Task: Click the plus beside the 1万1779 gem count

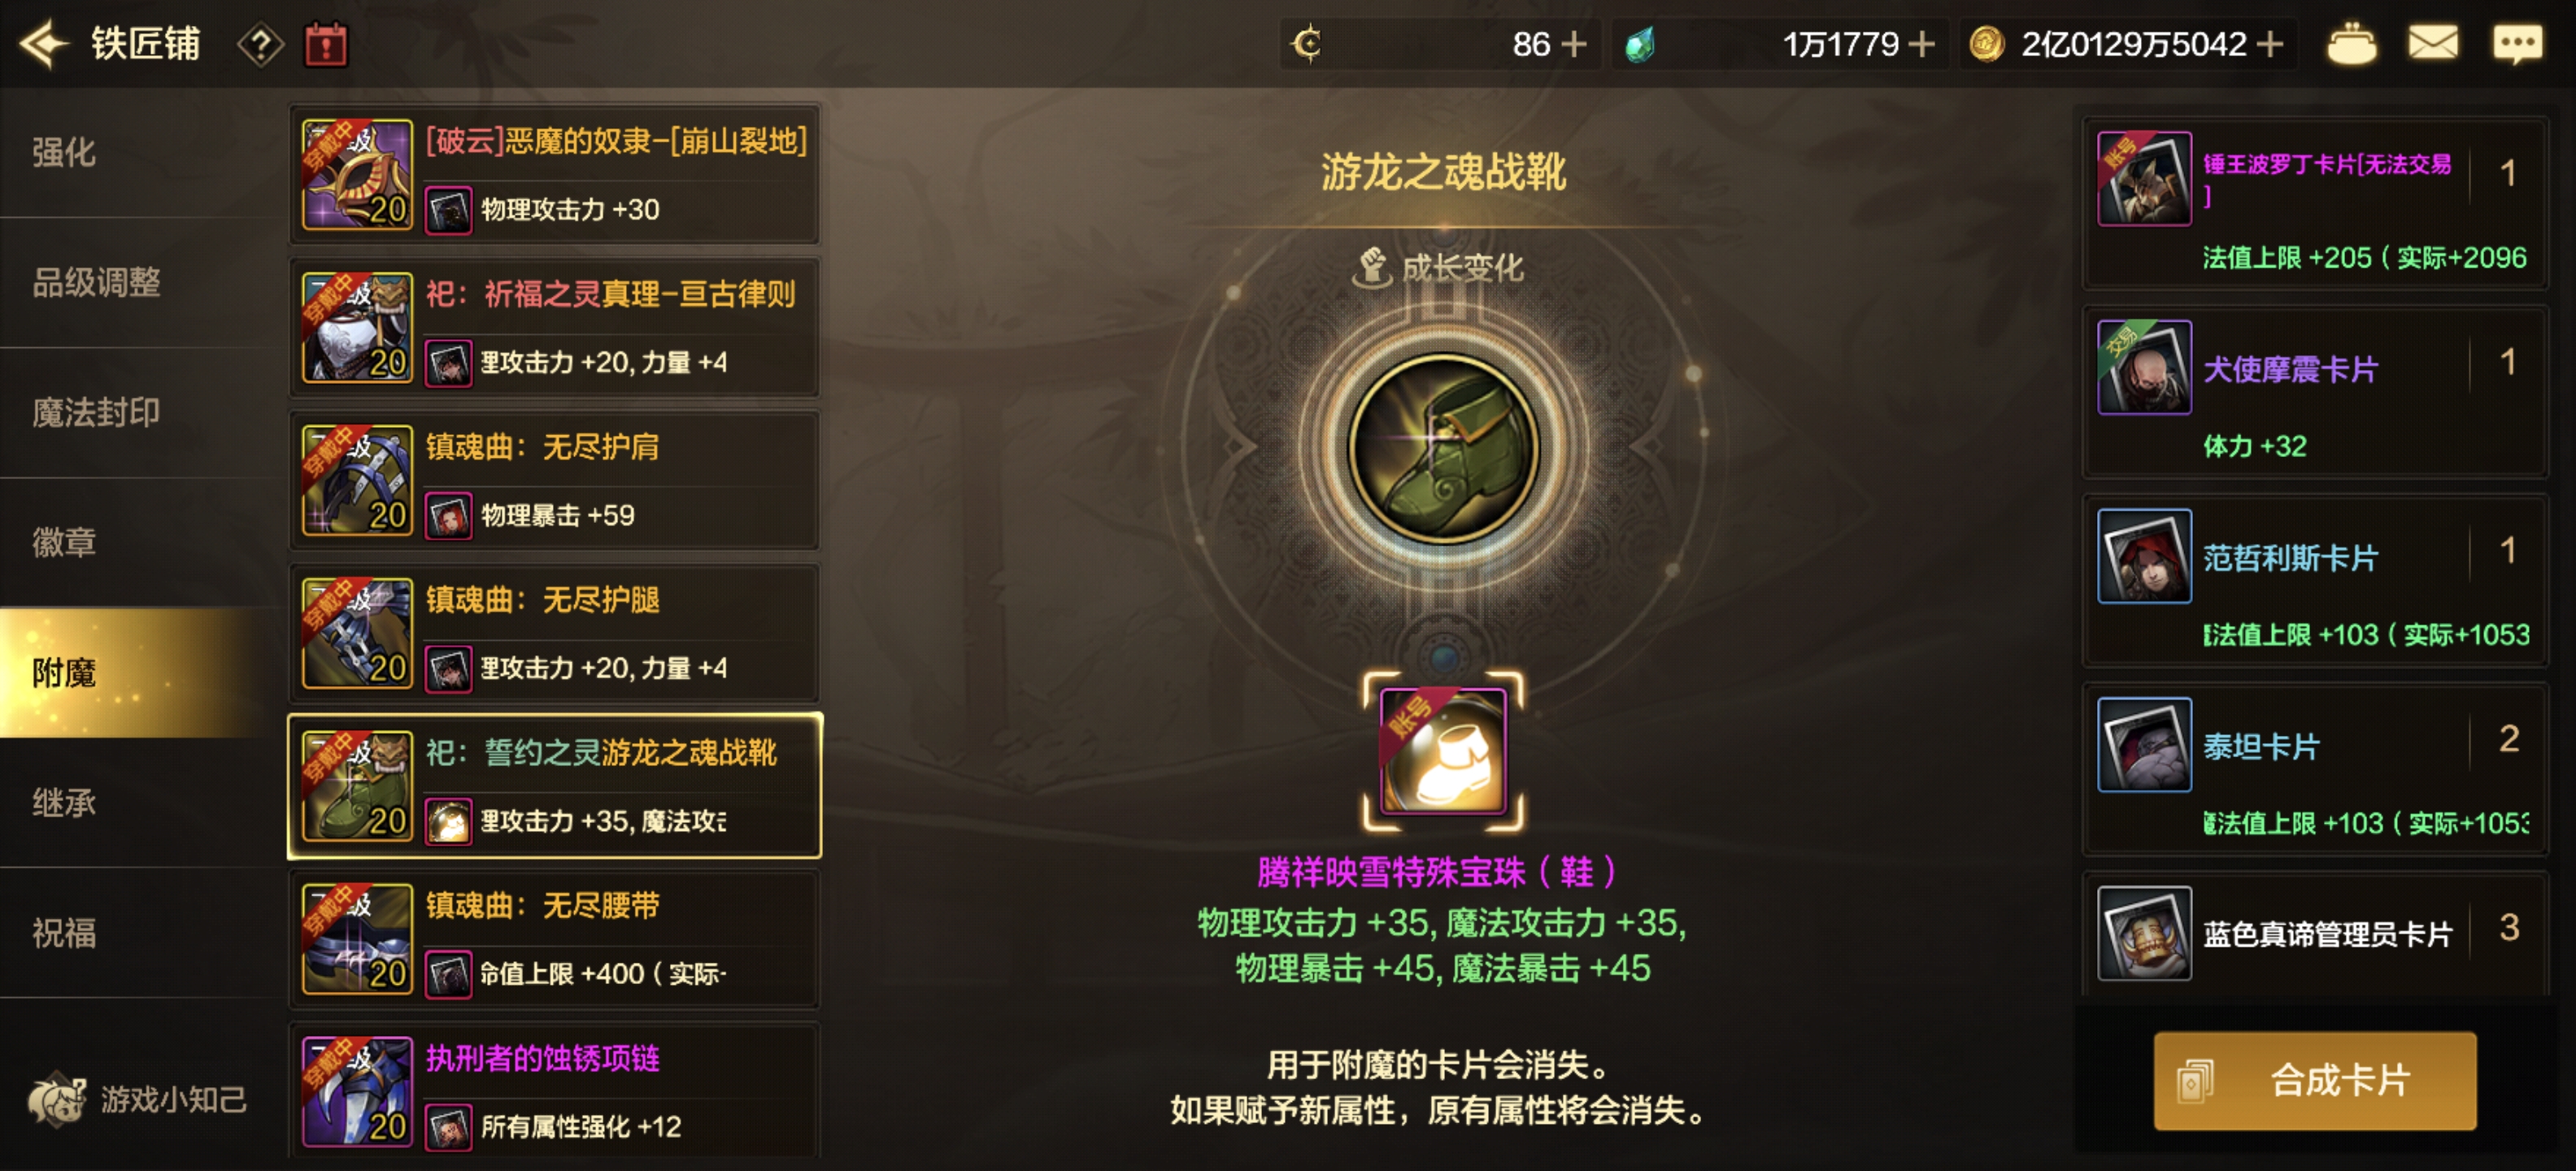Action: pyautogui.click(x=1921, y=44)
